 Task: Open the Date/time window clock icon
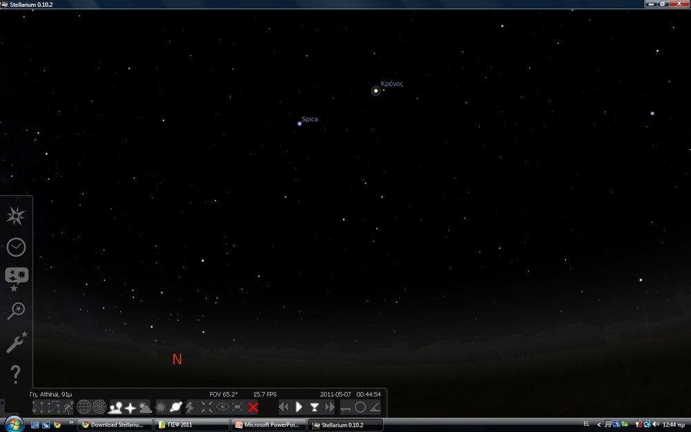coord(15,247)
